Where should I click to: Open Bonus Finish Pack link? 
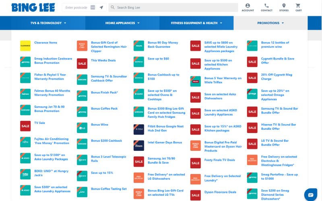(104, 92)
